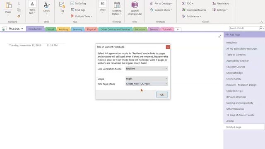Collapse the ribbon with the chevron

click(261, 22)
